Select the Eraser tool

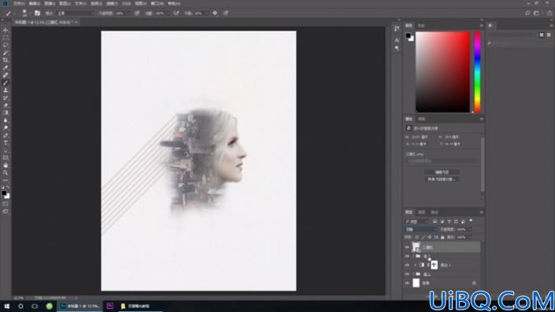[6, 105]
